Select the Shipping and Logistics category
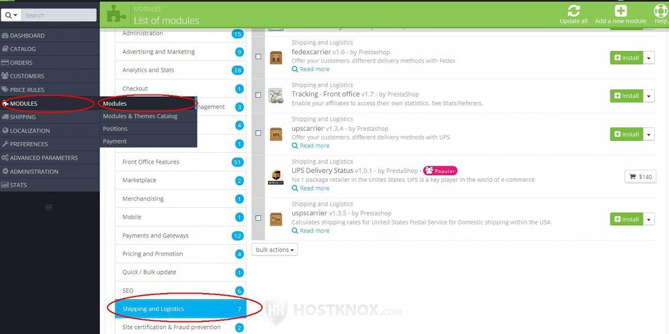The width and height of the screenshot is (669, 334). pos(181,309)
